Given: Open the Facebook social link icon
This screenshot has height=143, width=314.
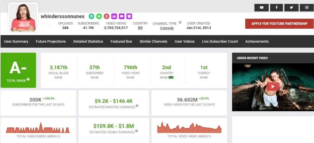Looking at the screenshot, I should click(277, 7).
